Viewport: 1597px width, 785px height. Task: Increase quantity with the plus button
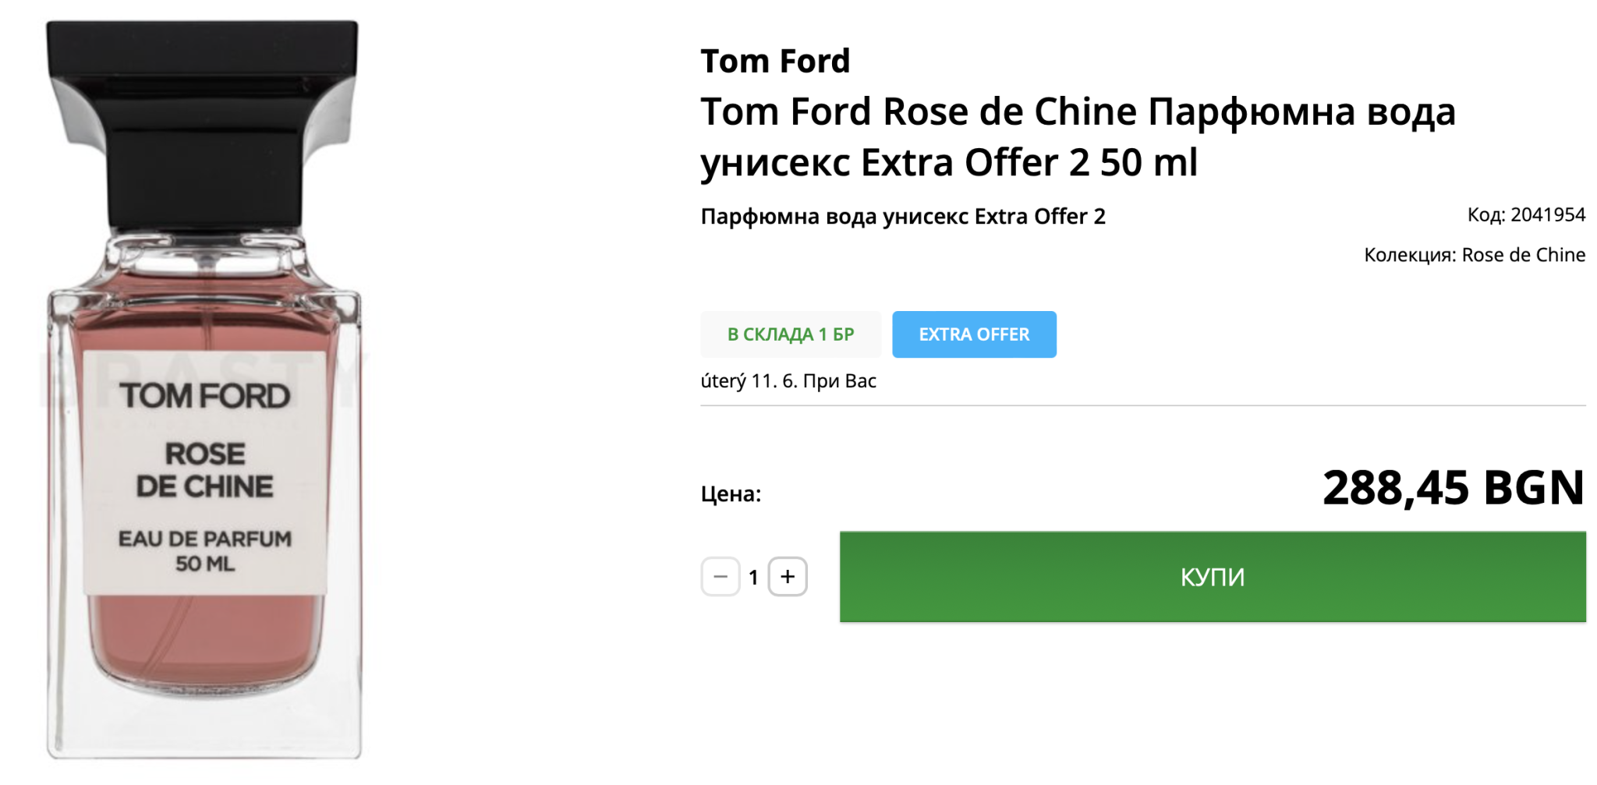[x=788, y=577]
